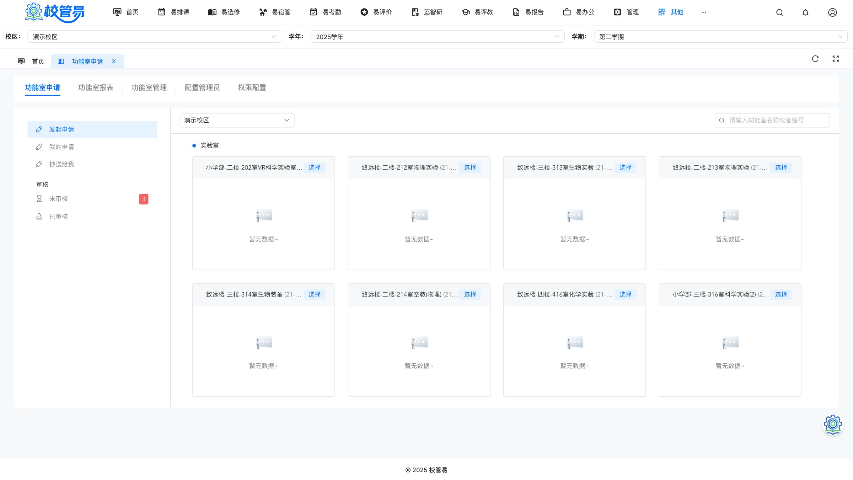The height and width of the screenshot is (480, 853).
Task: Close the 功能室申请 page tab
Action: [114, 62]
